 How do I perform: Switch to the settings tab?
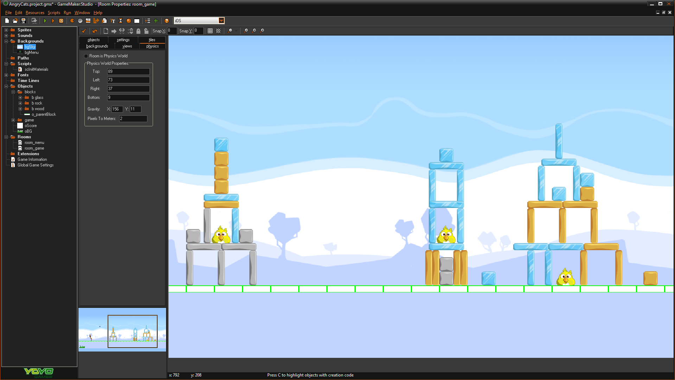(123, 40)
